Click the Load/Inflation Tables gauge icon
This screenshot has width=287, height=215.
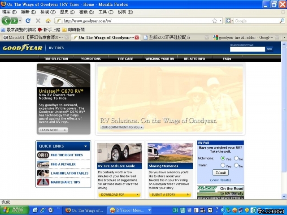(x=43, y=173)
